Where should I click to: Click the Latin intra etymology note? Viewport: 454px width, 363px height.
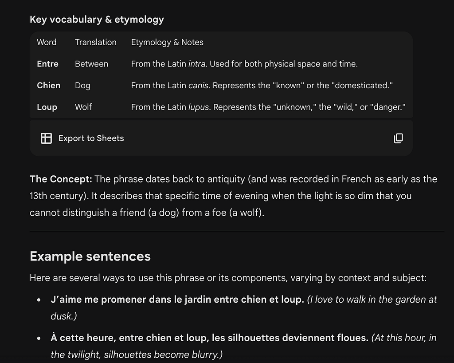coord(244,64)
